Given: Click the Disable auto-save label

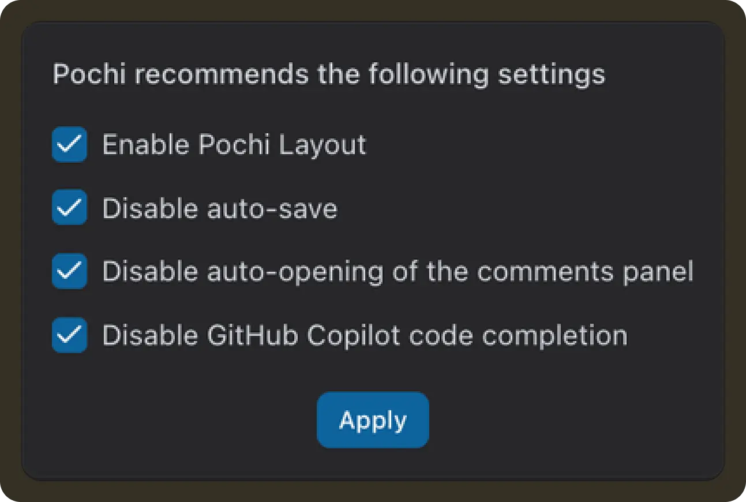Looking at the screenshot, I should pos(220,208).
